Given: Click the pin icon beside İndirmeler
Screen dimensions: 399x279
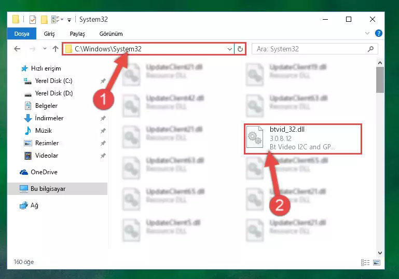Looking at the screenshot, I should [x=103, y=118].
